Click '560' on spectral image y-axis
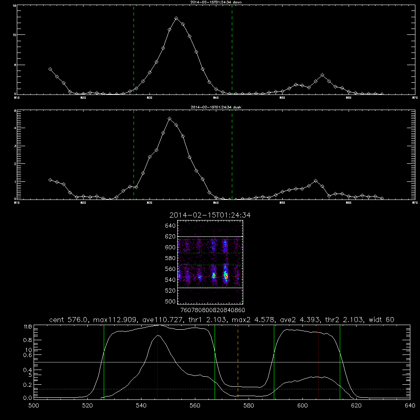 point(171,269)
